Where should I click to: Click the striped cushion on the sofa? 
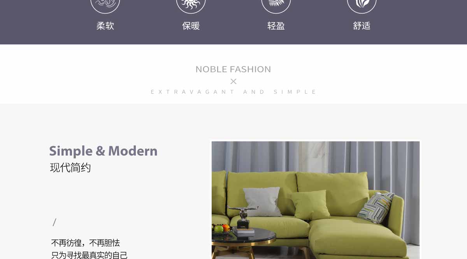(x=376, y=207)
